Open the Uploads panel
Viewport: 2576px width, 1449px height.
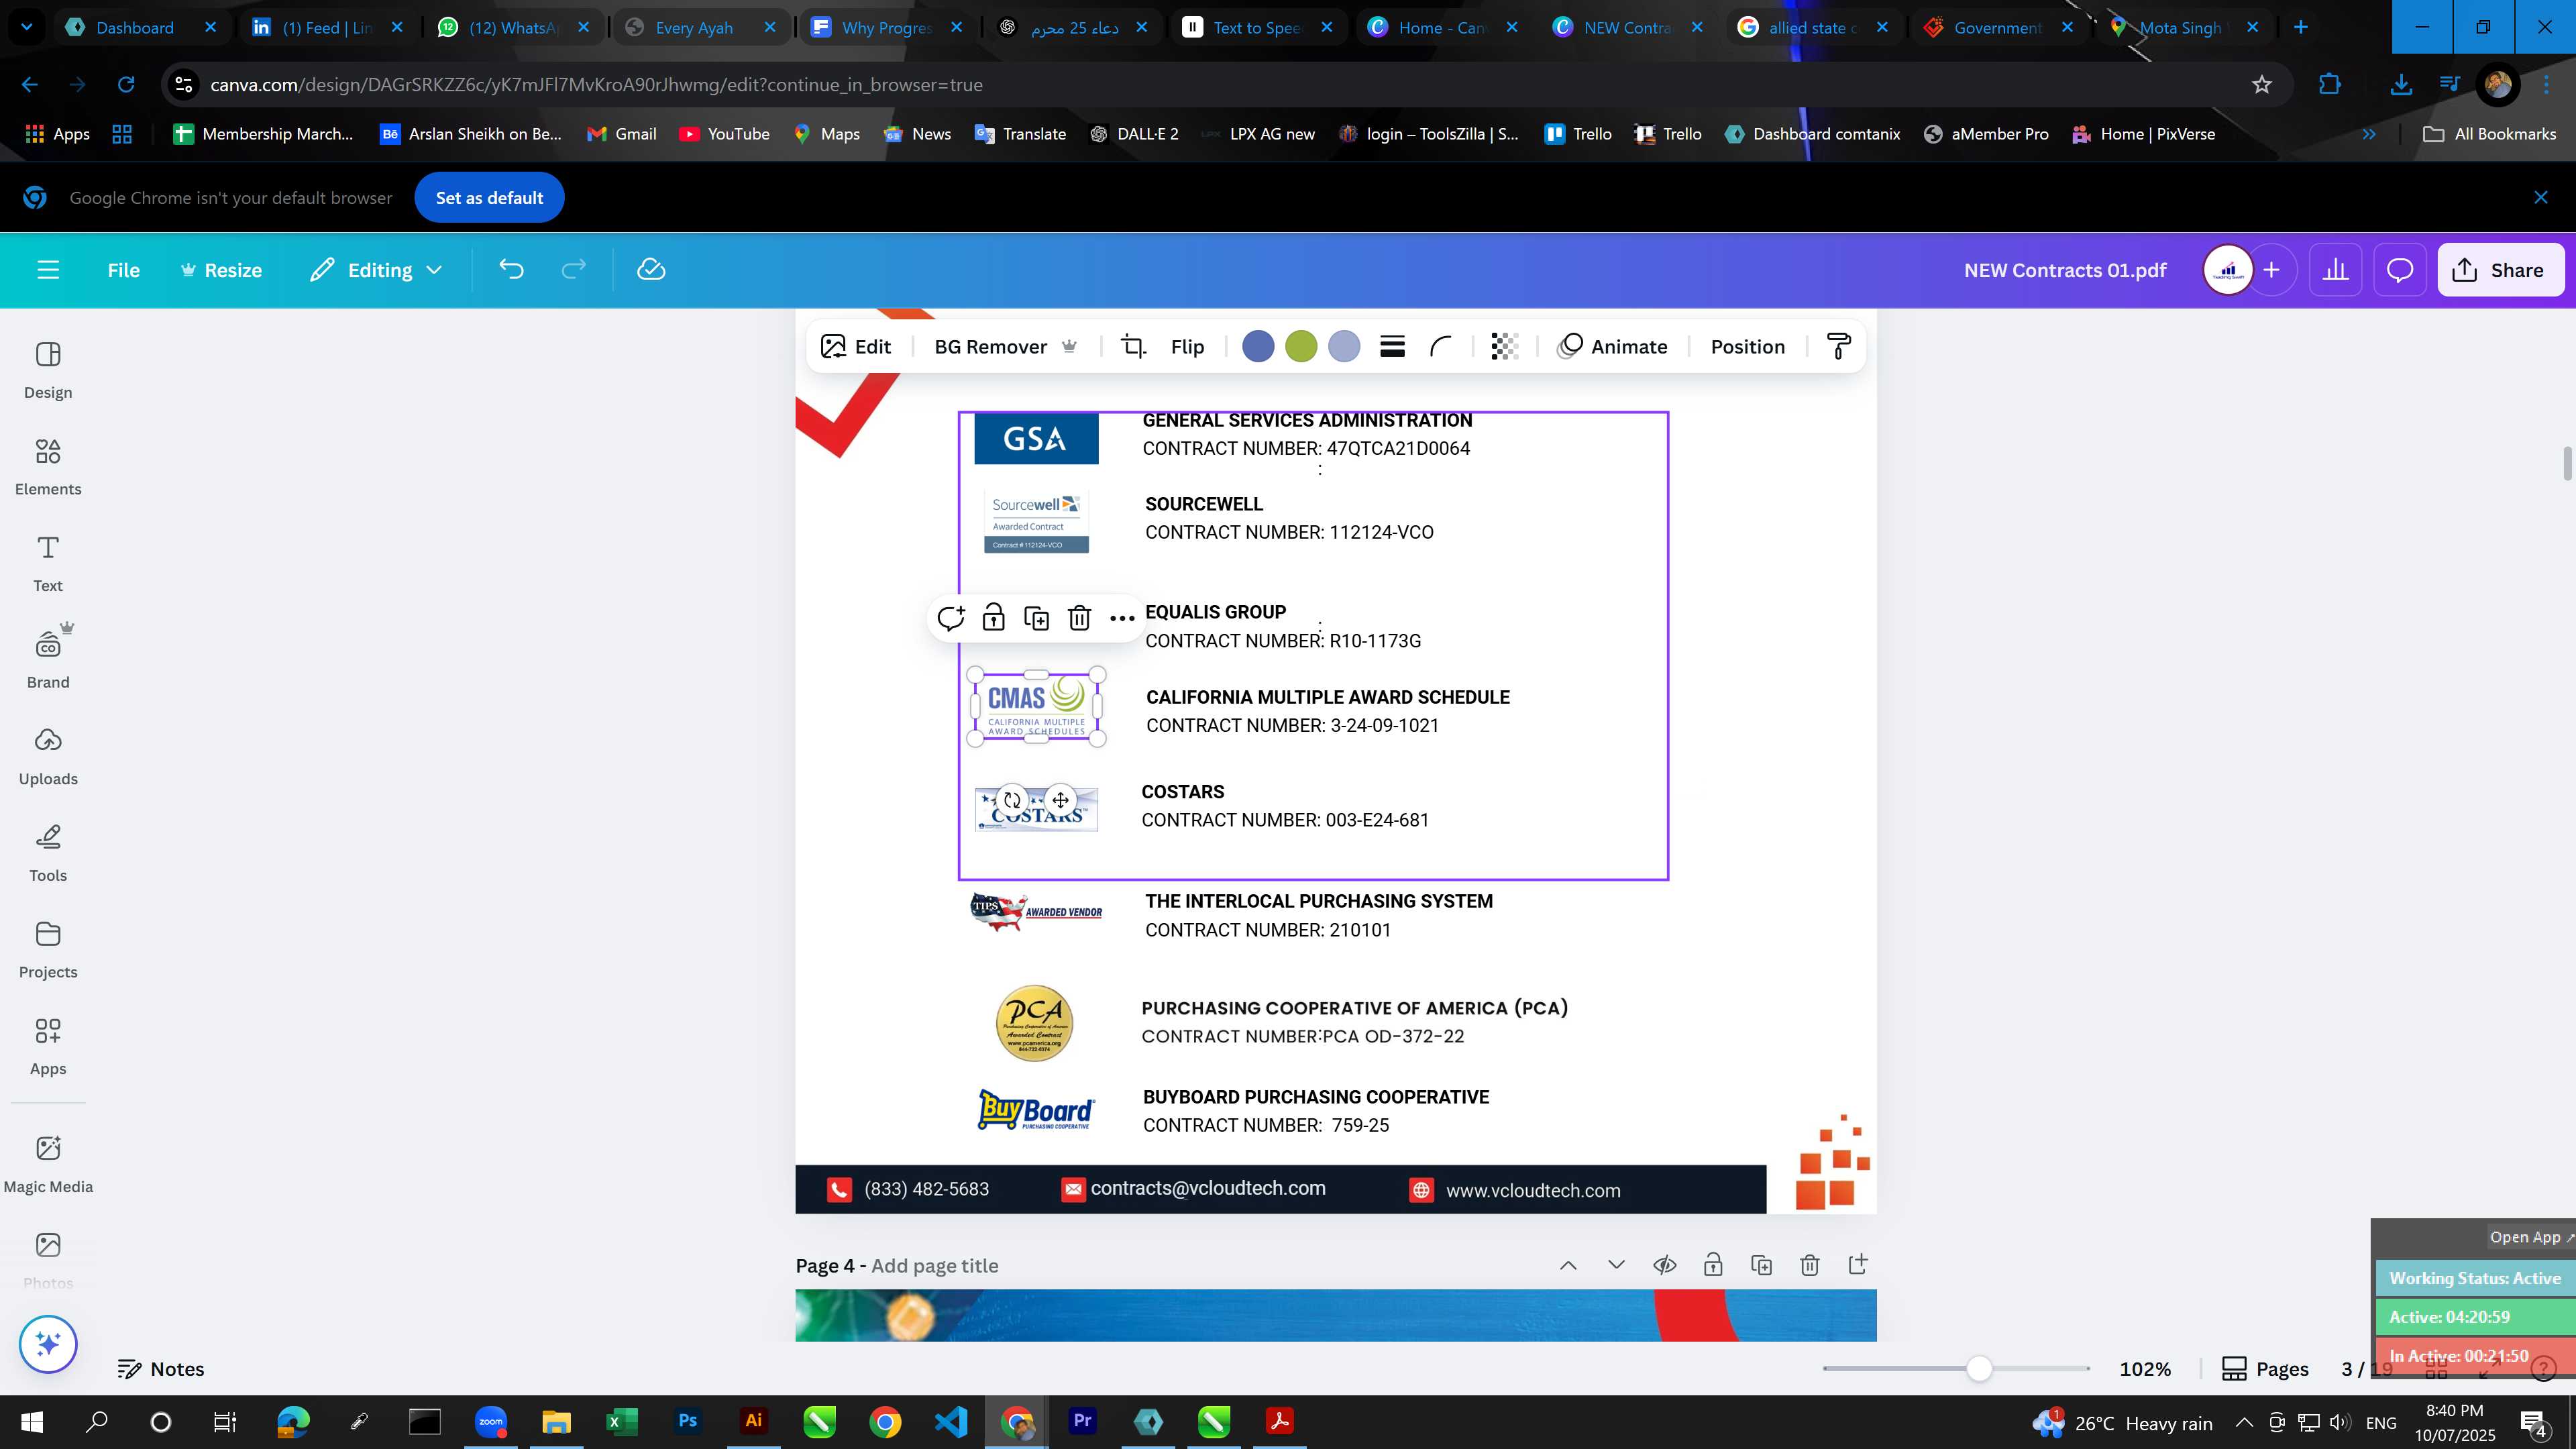(x=48, y=757)
